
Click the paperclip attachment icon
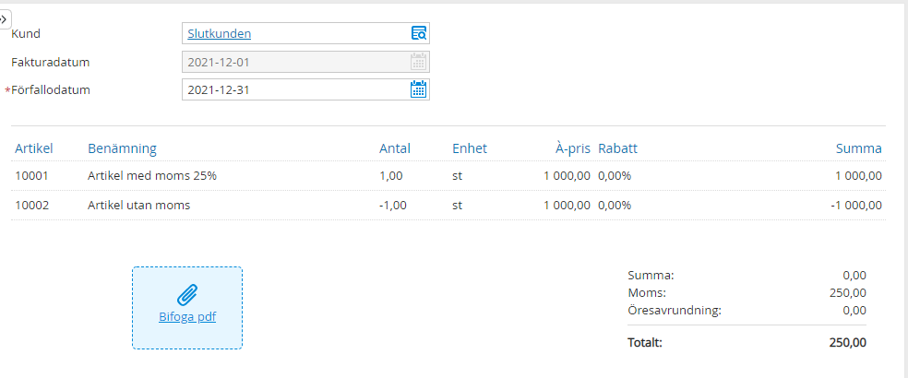coord(187,295)
